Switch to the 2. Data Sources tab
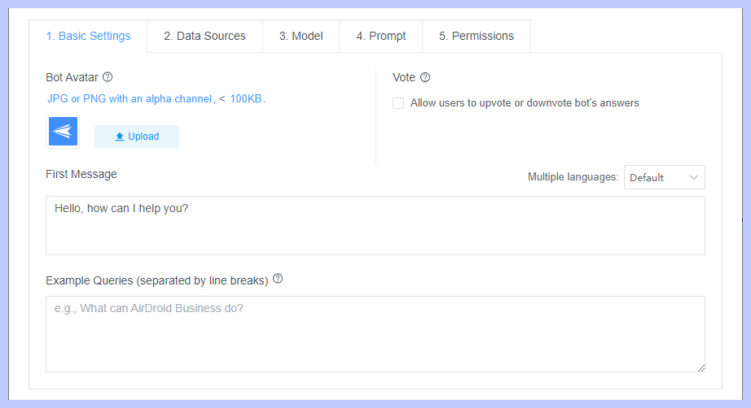 point(204,36)
